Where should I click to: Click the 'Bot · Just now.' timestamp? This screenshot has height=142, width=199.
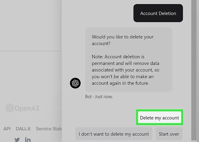[99, 96]
